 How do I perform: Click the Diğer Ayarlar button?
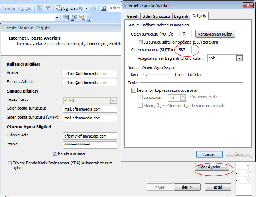tap(212, 167)
